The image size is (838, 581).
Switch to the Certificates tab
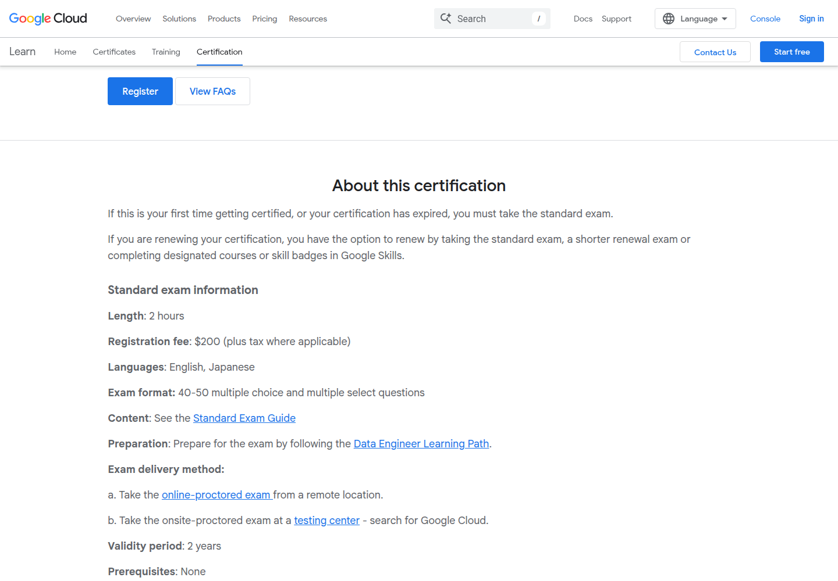[x=114, y=52]
